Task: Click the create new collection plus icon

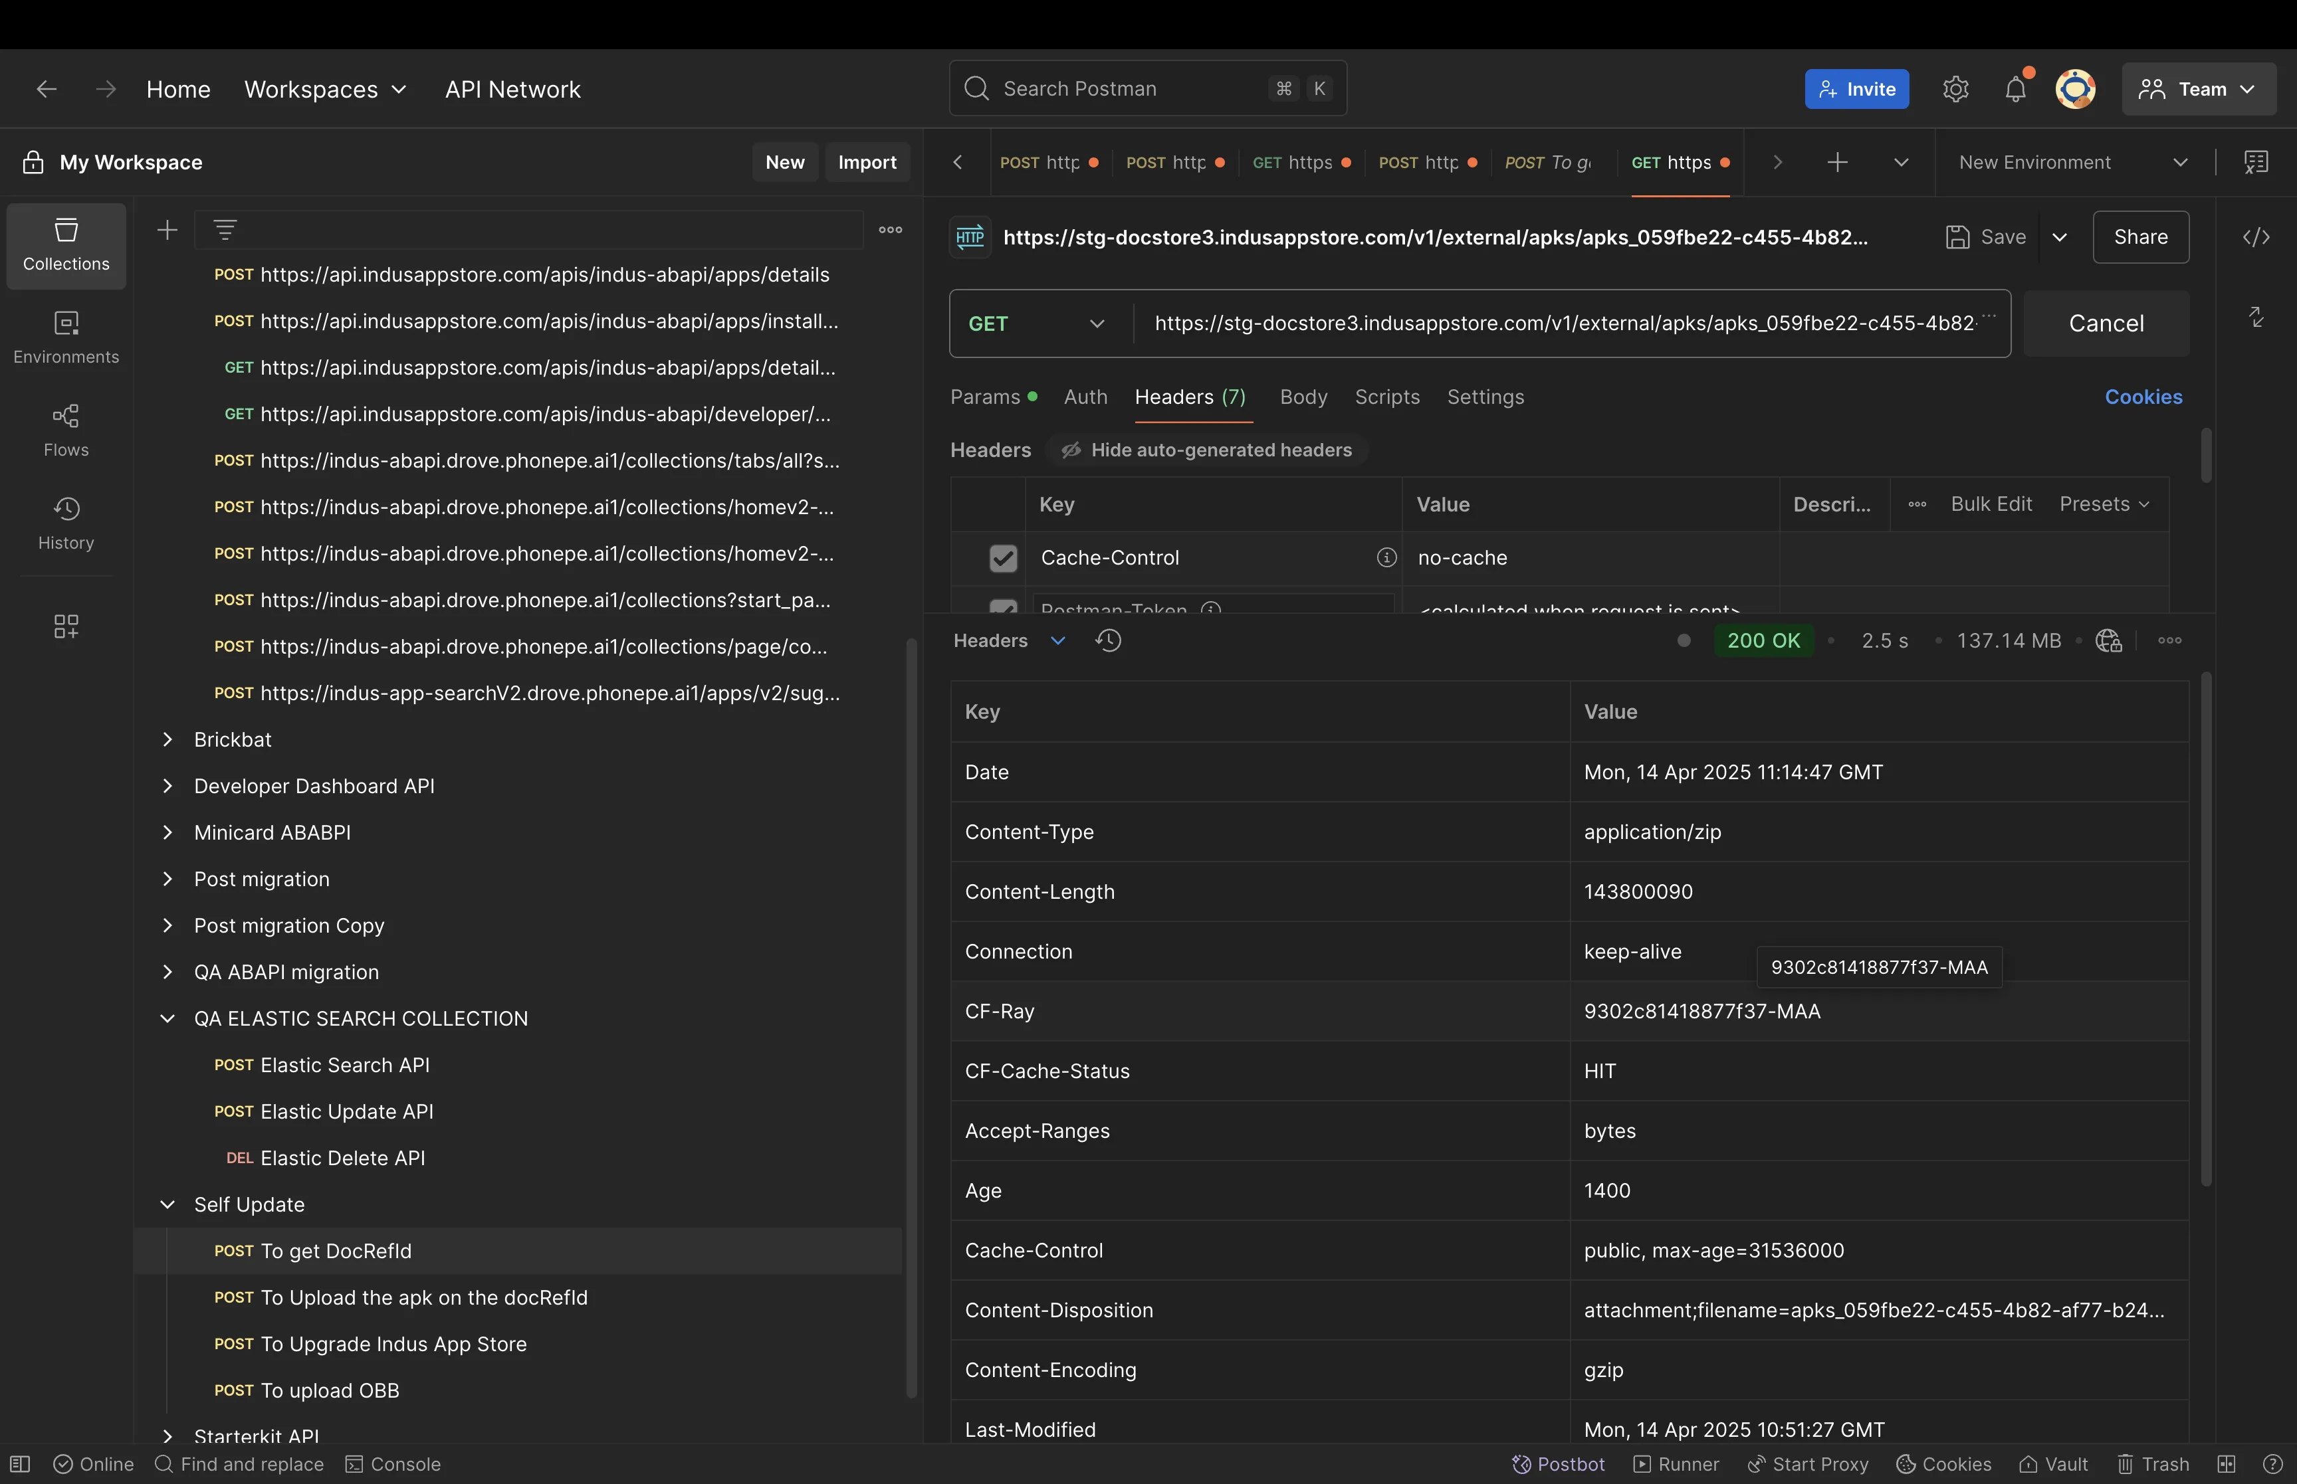Action: click(x=167, y=231)
